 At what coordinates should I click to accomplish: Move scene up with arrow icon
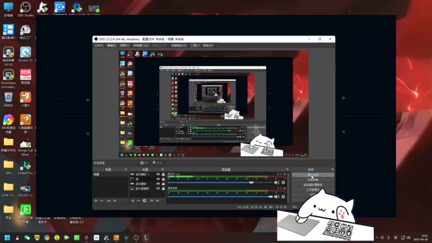click(x=109, y=200)
